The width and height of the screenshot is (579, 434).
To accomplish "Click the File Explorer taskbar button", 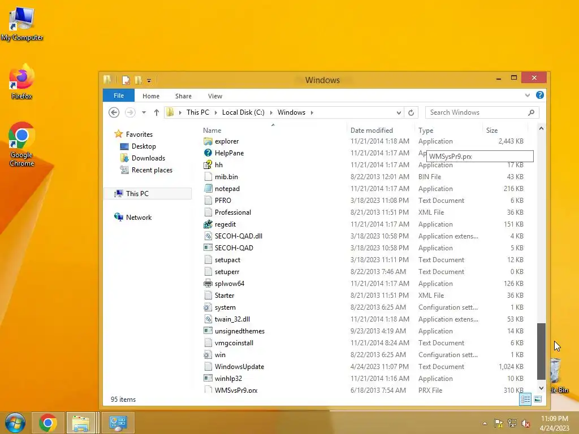I will pyautogui.click(x=82, y=423).
